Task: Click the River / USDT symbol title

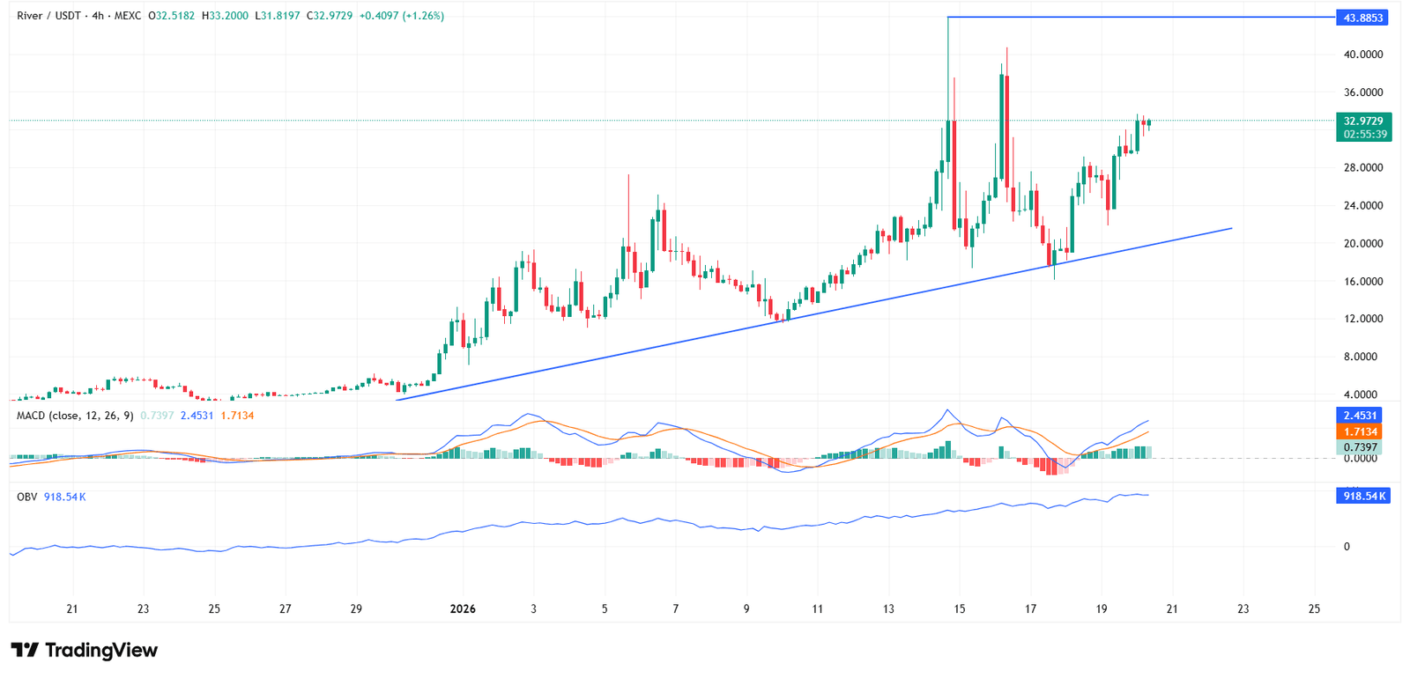Action: click(x=47, y=16)
